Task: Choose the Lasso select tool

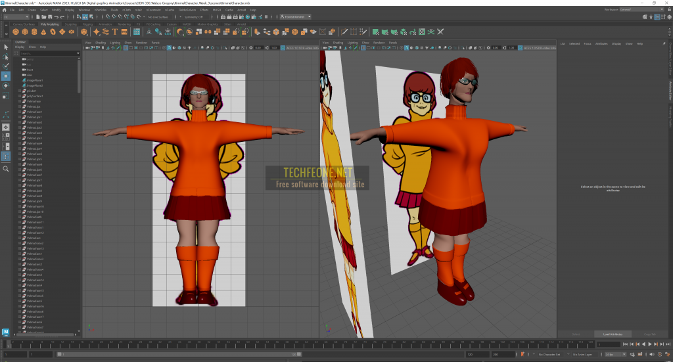Action: [x=6, y=57]
